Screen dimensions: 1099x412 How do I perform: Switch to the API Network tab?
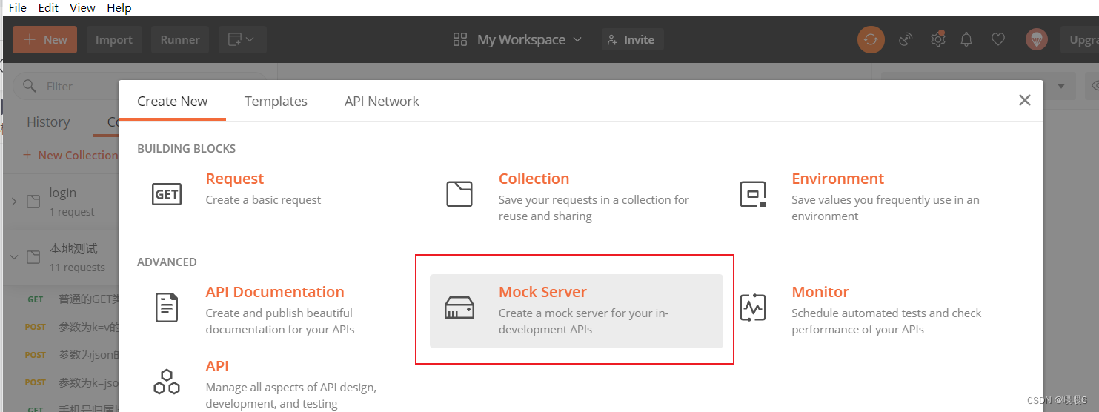pos(382,101)
